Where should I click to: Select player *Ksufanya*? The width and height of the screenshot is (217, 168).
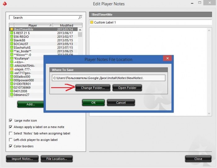[26, 58]
